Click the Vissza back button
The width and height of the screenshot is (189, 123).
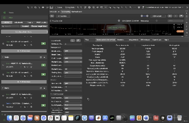59,7
